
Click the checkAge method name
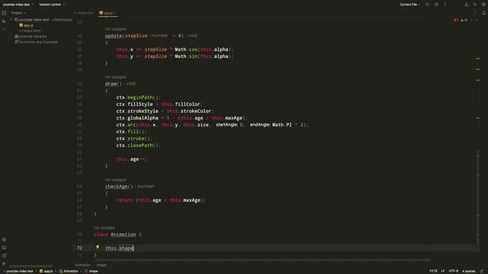(x=116, y=186)
